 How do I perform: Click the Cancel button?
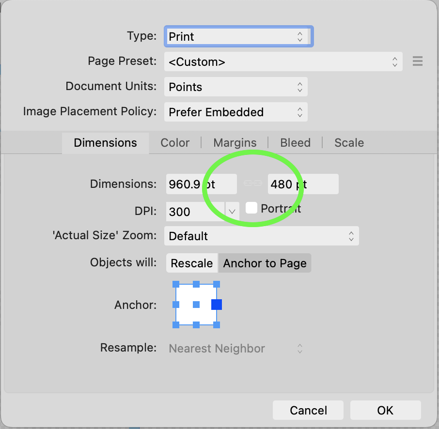[x=308, y=410]
